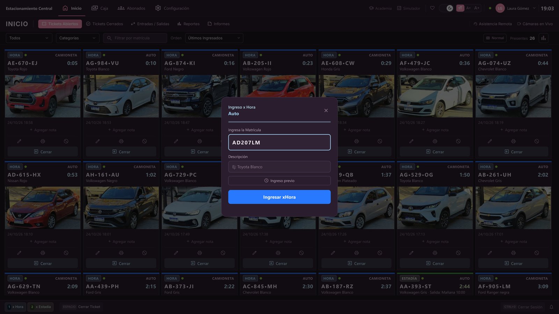Add a note to AG•984•VU ticket
The image size is (559, 314).
[121, 130]
